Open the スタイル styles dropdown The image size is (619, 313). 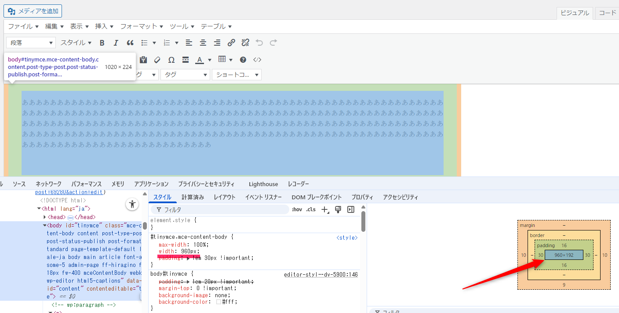pos(76,43)
